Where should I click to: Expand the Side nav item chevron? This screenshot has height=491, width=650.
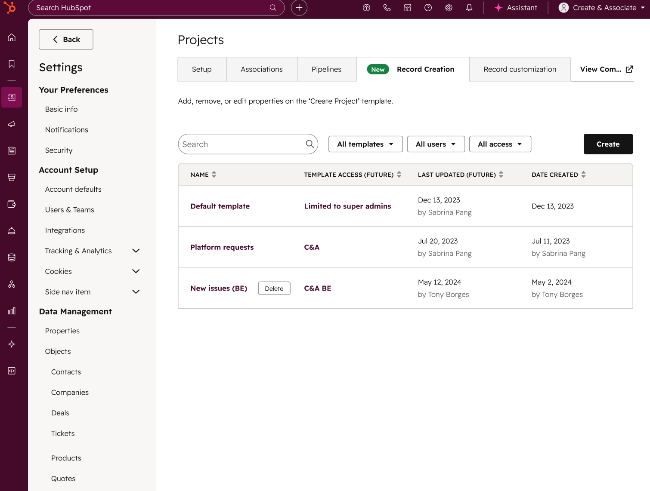tap(136, 292)
